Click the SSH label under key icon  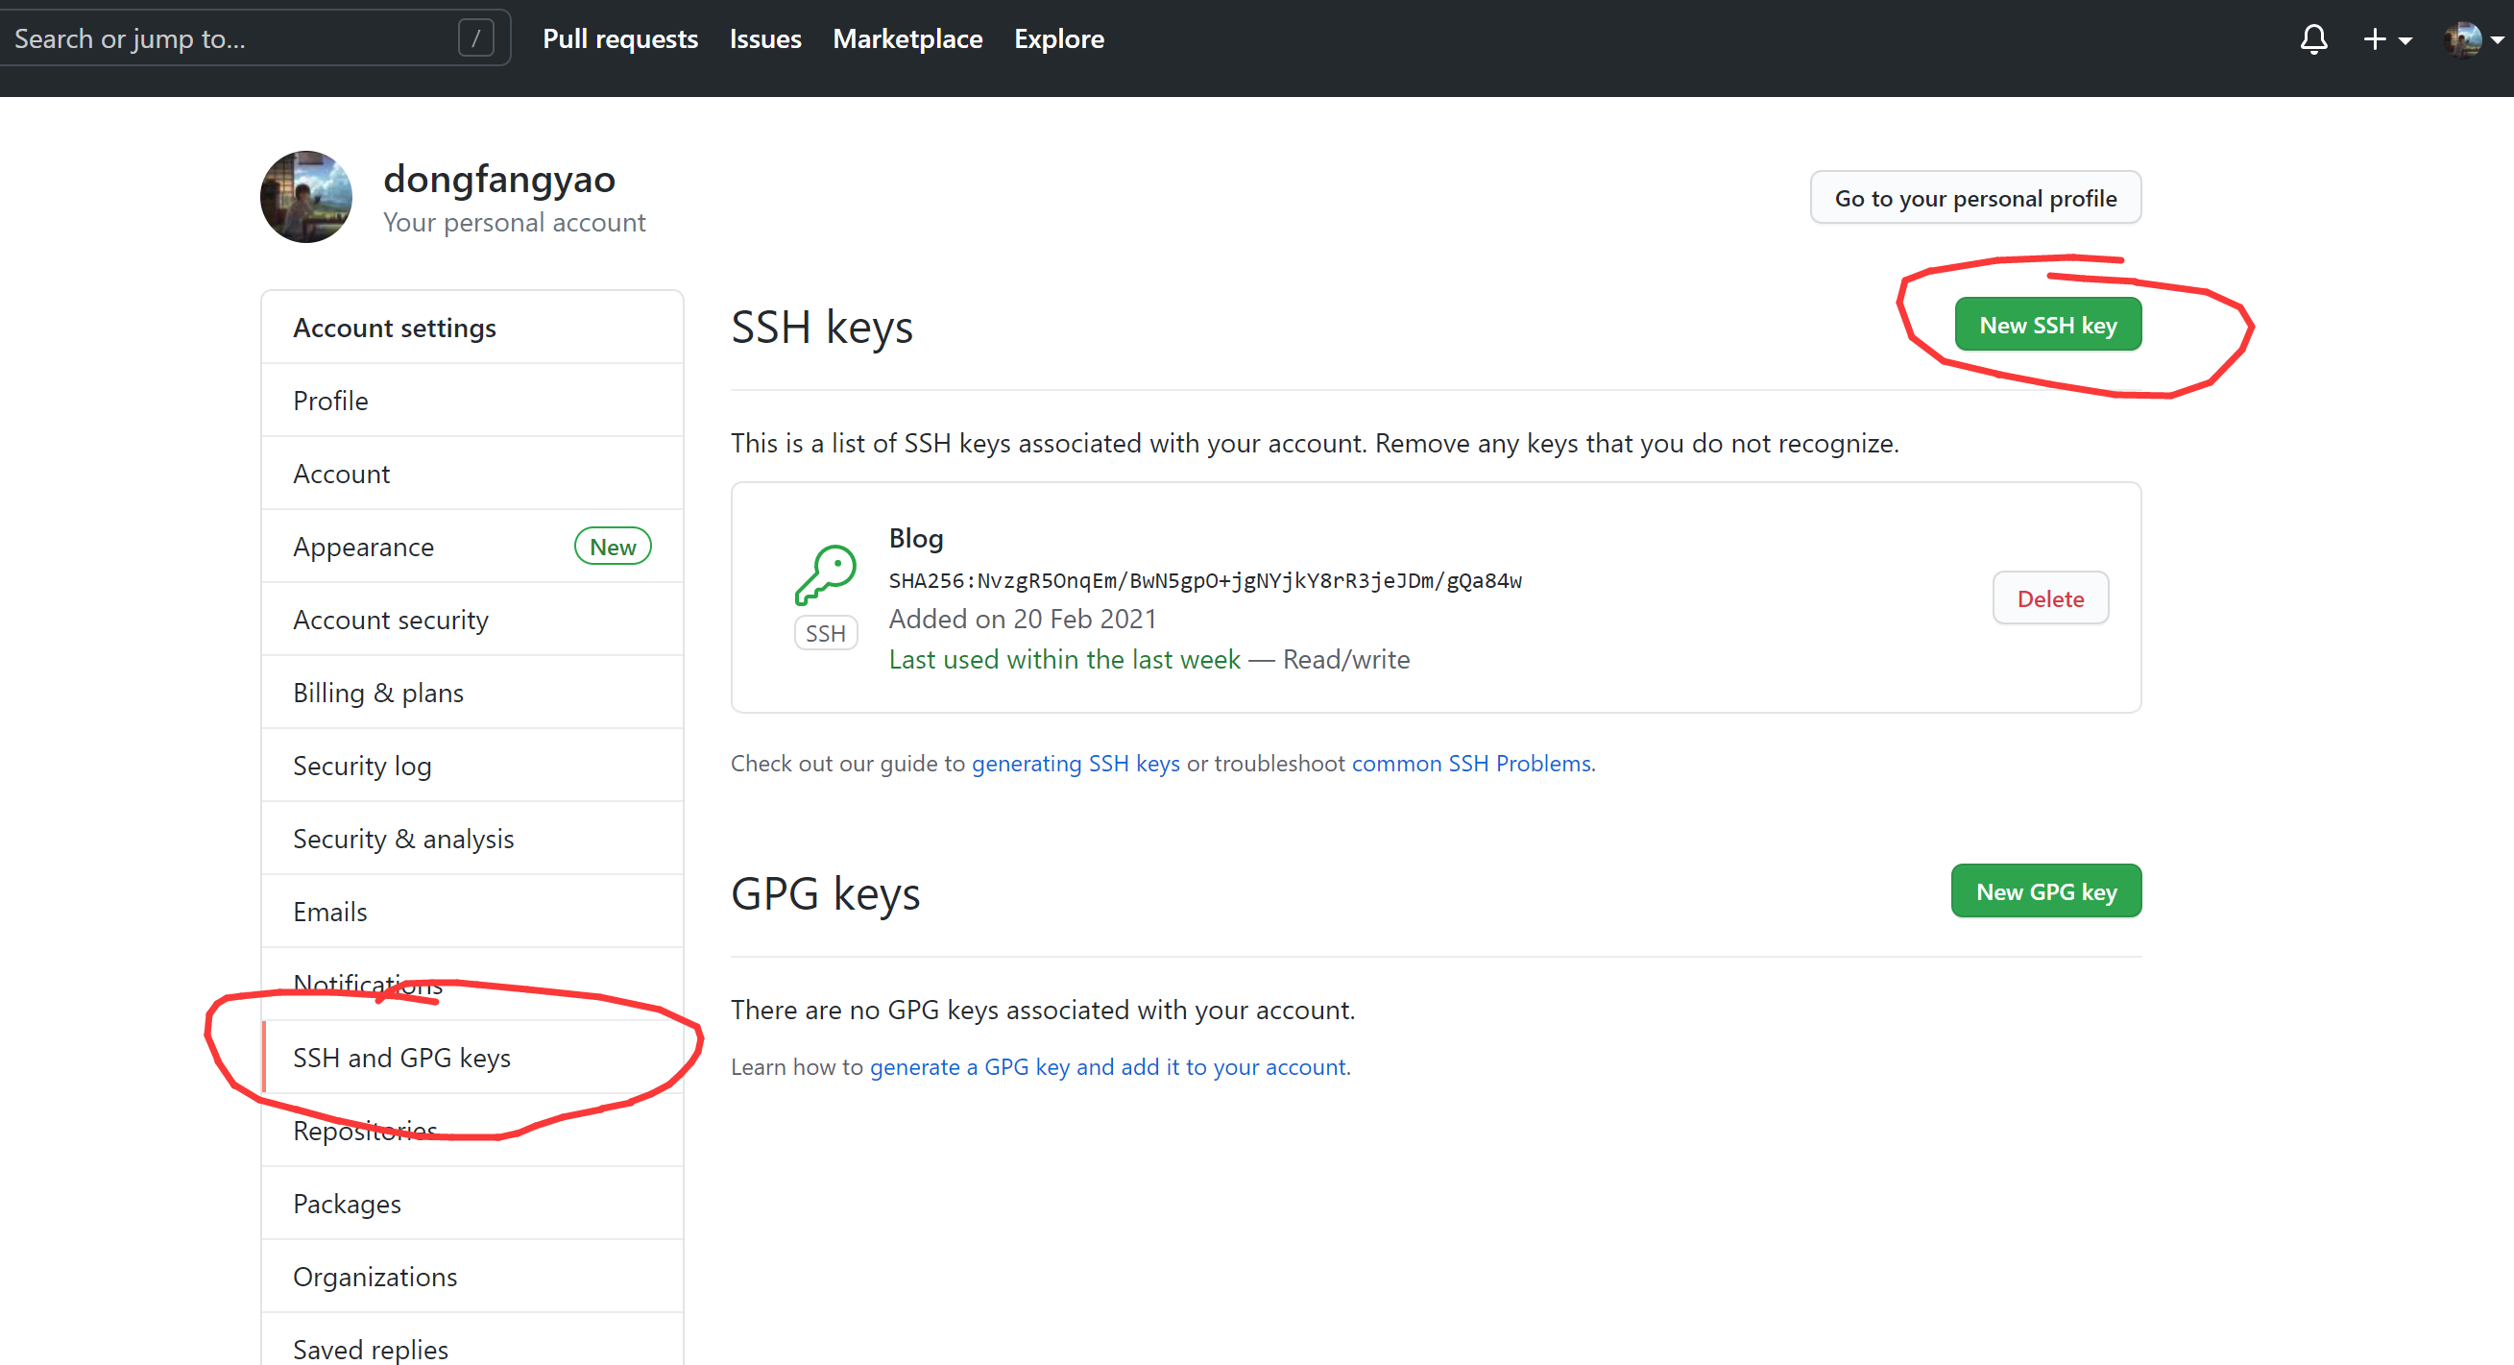tap(826, 634)
